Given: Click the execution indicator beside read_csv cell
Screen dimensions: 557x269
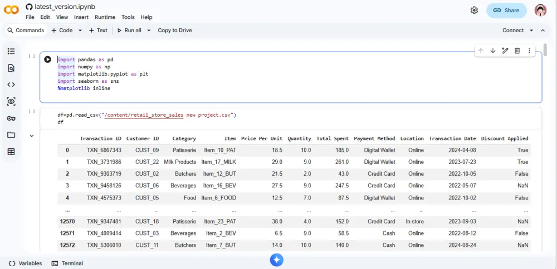Looking at the screenshot, I should [32, 111].
